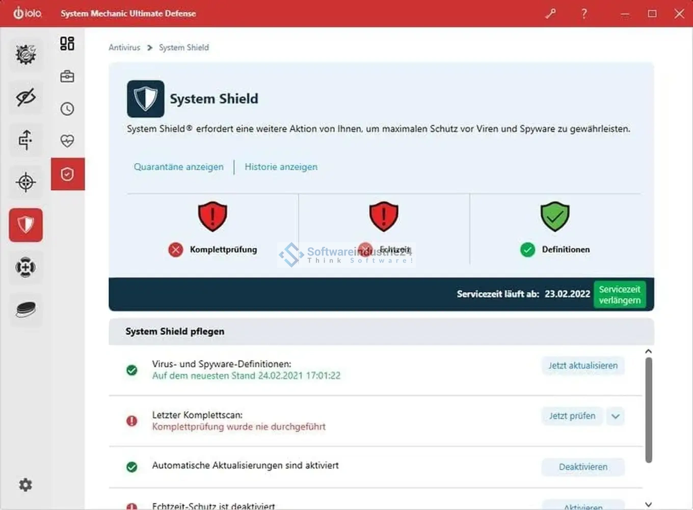Click Deaktivieren for automatic updates

(583, 467)
